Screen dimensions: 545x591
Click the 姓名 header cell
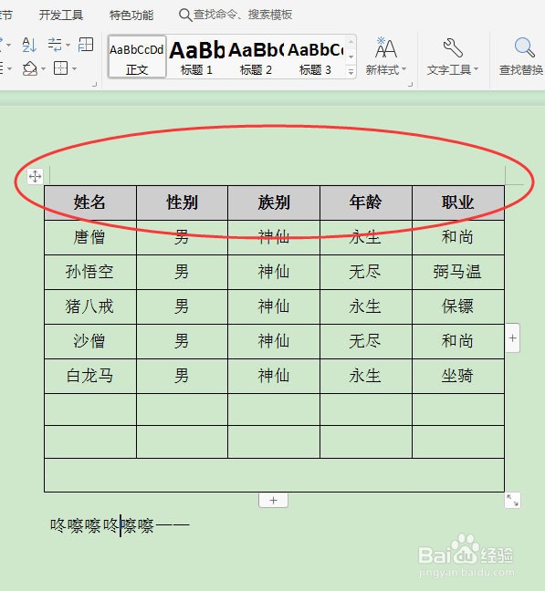[90, 202]
